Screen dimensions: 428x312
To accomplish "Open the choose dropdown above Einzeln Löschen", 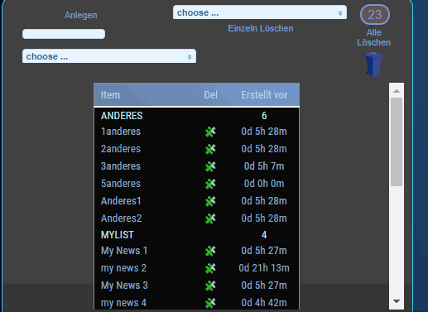I will [x=260, y=12].
